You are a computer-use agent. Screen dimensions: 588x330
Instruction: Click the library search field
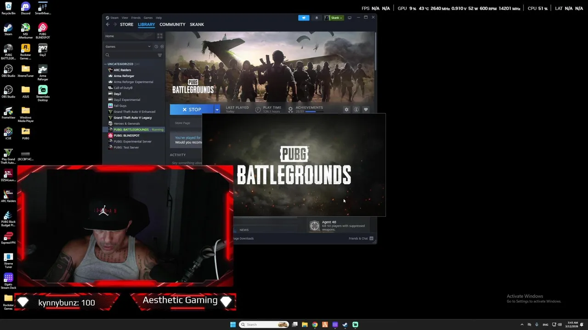click(130, 55)
